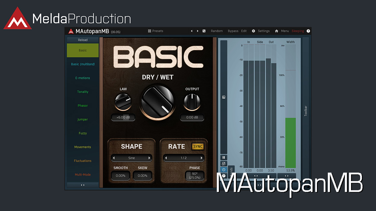Image resolution: width=376 pixels, height=211 pixels.
Task: Click the meter popup window icon
Action: coord(224,164)
